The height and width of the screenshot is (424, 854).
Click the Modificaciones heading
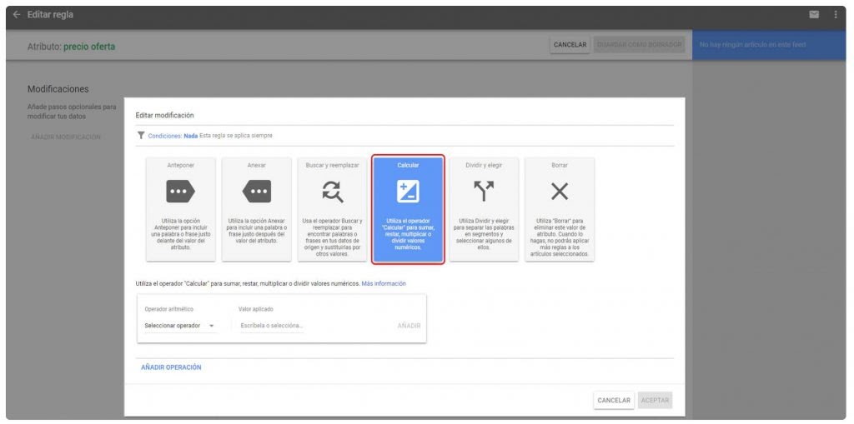[58, 89]
